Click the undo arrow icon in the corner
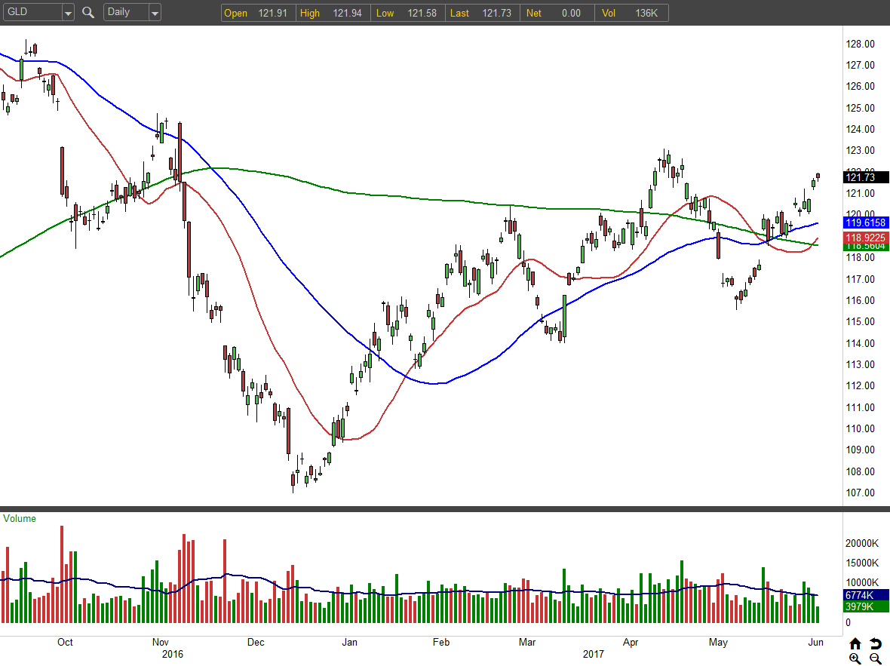This screenshot has height=666, width=890. tap(875, 643)
